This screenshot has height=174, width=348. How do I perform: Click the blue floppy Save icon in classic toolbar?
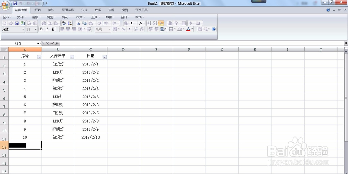pyautogui.click(x=17, y=23)
